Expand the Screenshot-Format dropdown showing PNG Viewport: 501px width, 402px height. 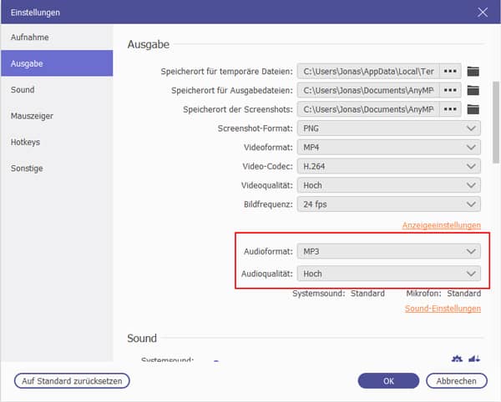coord(388,128)
